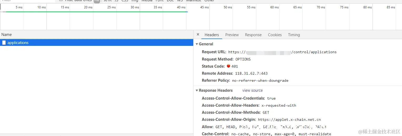Click the Access-Control-Allow-Credentials header name
Viewport: 402px width, 136px height.
pos(233,98)
